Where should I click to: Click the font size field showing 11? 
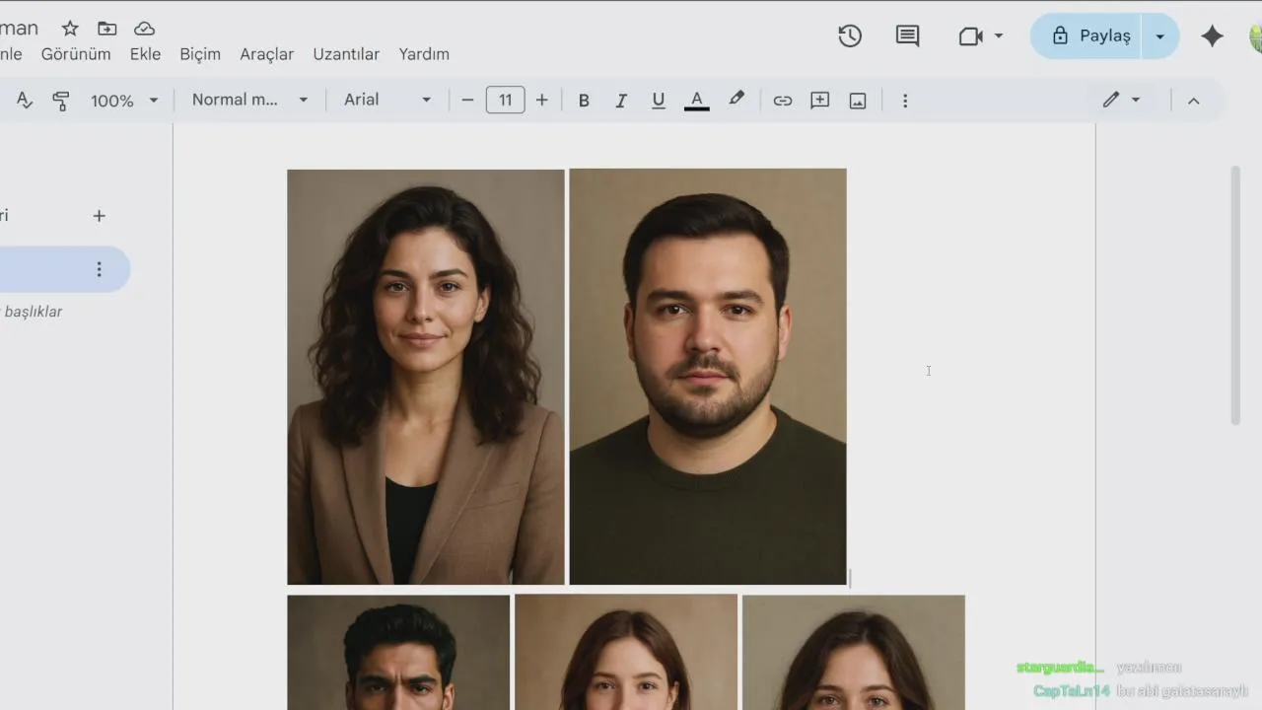pos(505,101)
